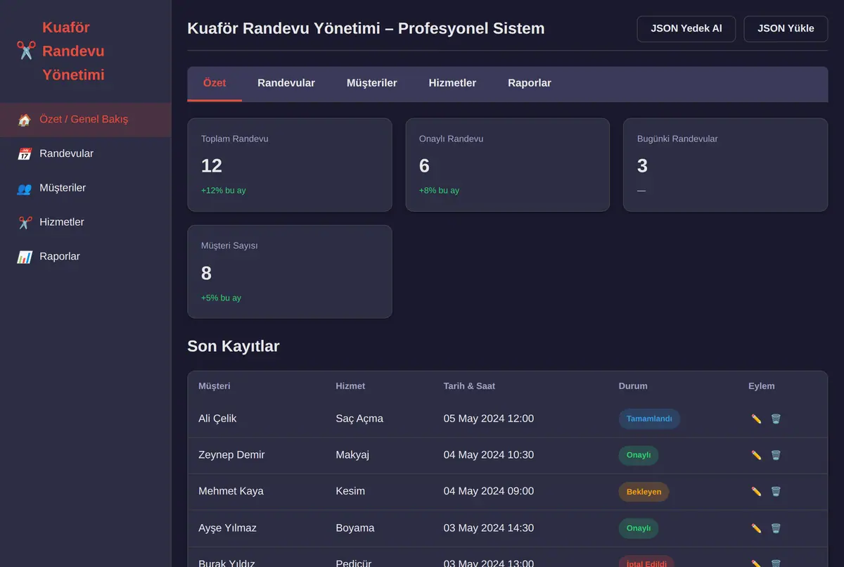Click the Saç Açma service cell

[x=359, y=419]
